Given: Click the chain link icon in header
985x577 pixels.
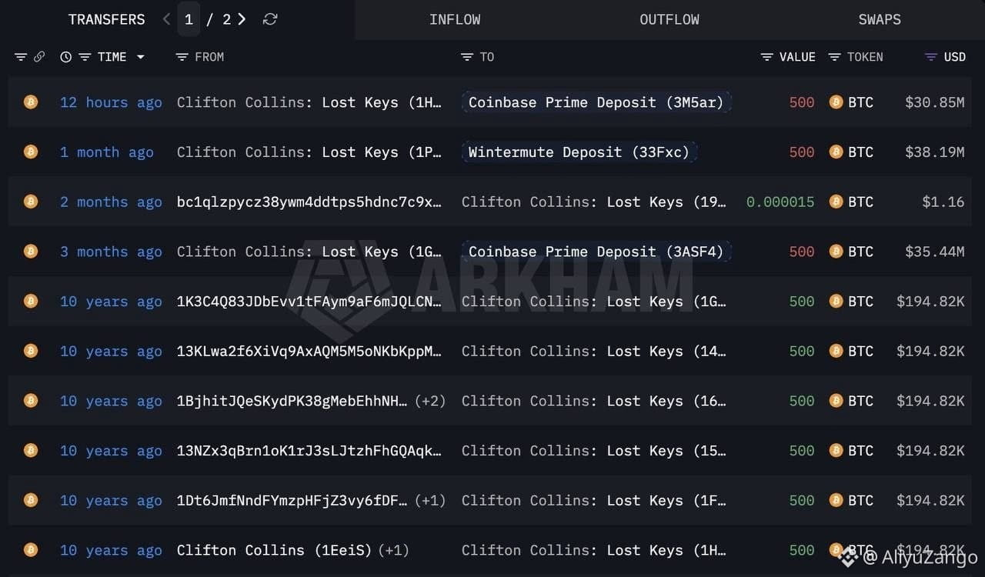Looking at the screenshot, I should pyautogui.click(x=39, y=57).
